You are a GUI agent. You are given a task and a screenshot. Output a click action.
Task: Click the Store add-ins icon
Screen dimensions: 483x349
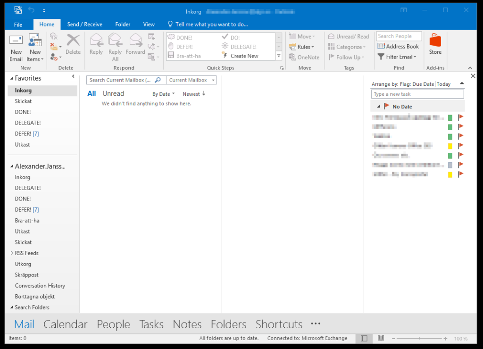click(x=435, y=42)
